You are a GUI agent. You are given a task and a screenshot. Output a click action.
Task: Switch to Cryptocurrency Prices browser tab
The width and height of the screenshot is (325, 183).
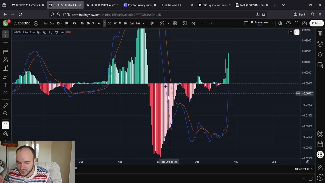pos(140,5)
